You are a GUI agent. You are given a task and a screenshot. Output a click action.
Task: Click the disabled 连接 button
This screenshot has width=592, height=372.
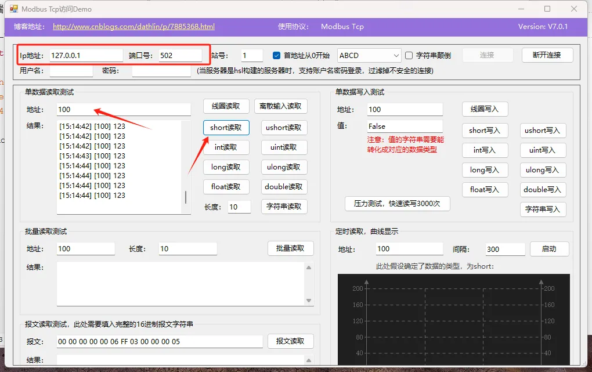(487, 55)
